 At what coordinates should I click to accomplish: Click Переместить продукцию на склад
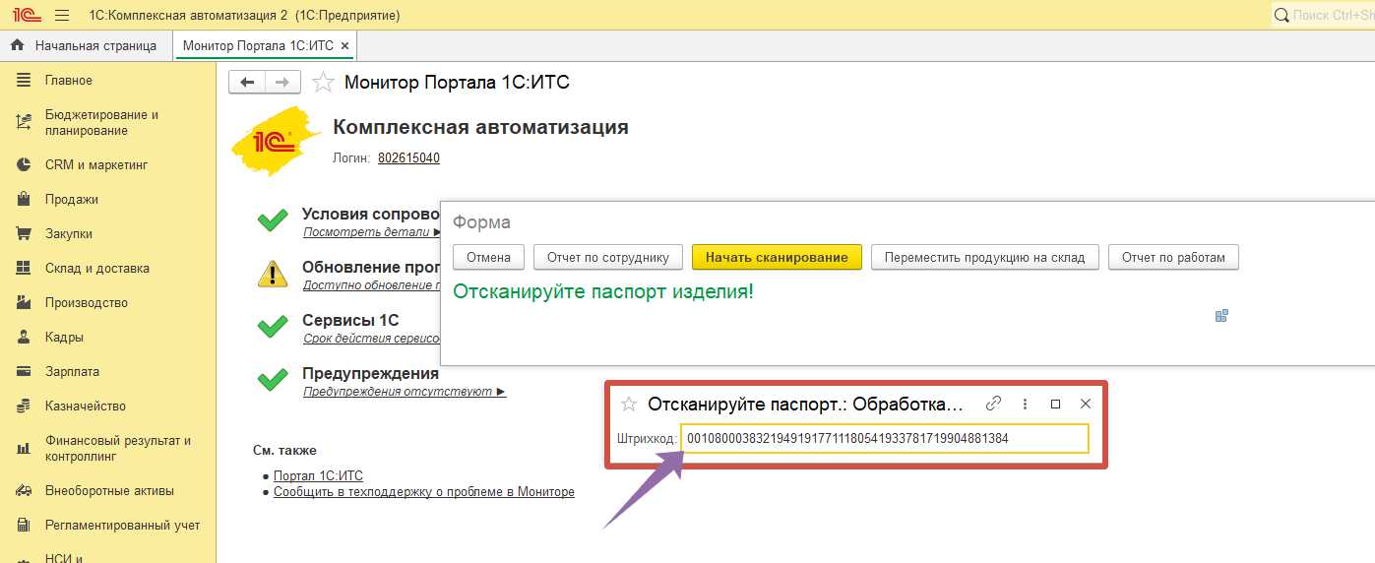(x=984, y=257)
